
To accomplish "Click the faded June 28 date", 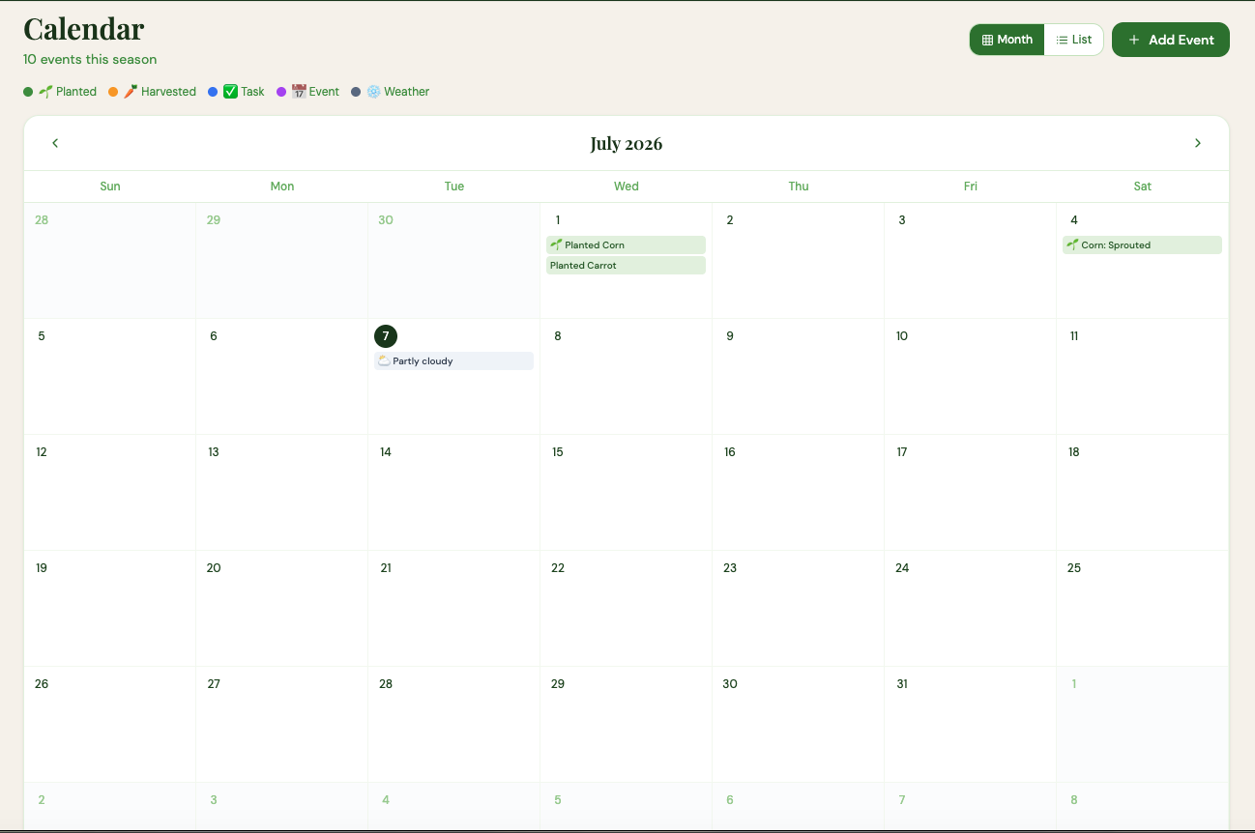I will [x=42, y=220].
